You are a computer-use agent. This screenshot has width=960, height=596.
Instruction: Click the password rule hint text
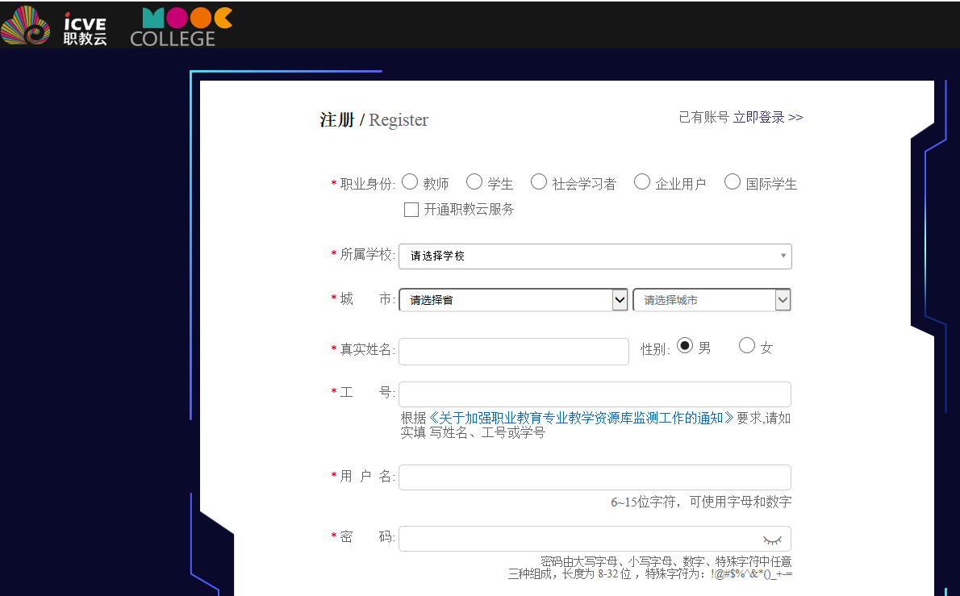point(650,568)
